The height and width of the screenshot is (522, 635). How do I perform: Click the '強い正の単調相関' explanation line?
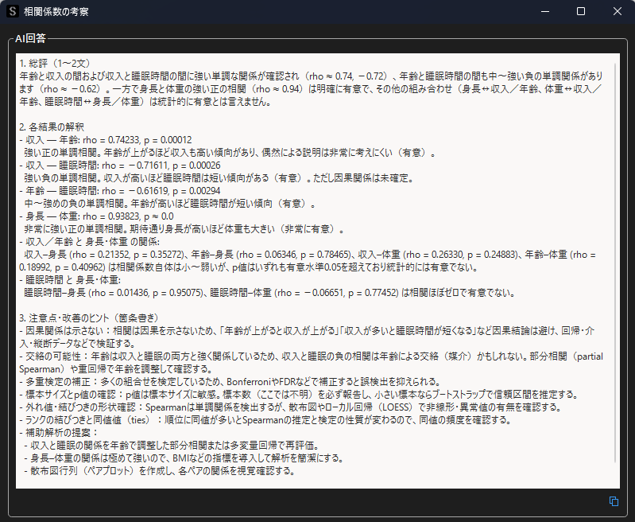(x=230, y=153)
